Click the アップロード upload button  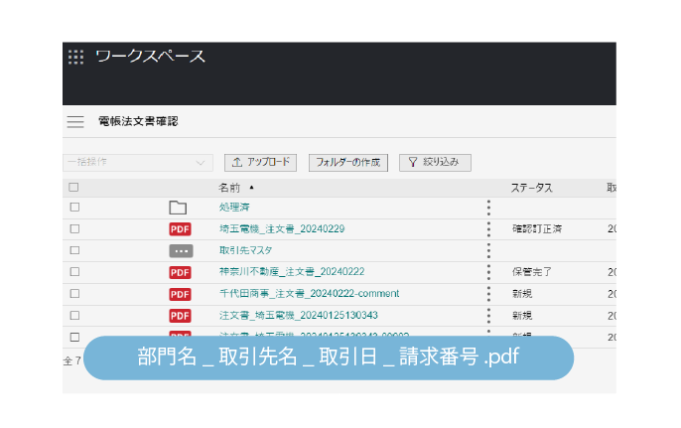(260, 163)
